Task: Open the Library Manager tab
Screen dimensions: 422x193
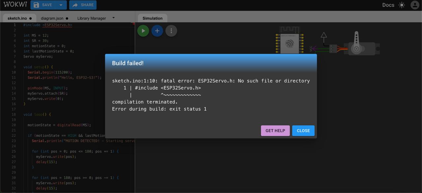Action: 92,18
